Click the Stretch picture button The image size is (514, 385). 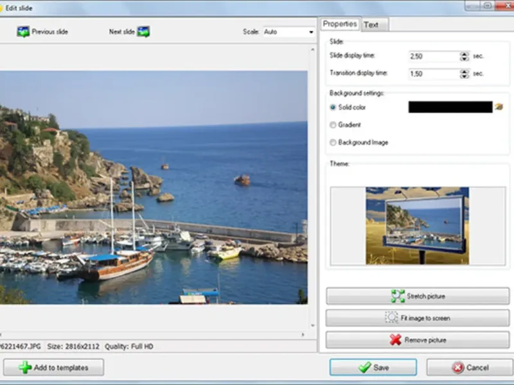tap(418, 296)
